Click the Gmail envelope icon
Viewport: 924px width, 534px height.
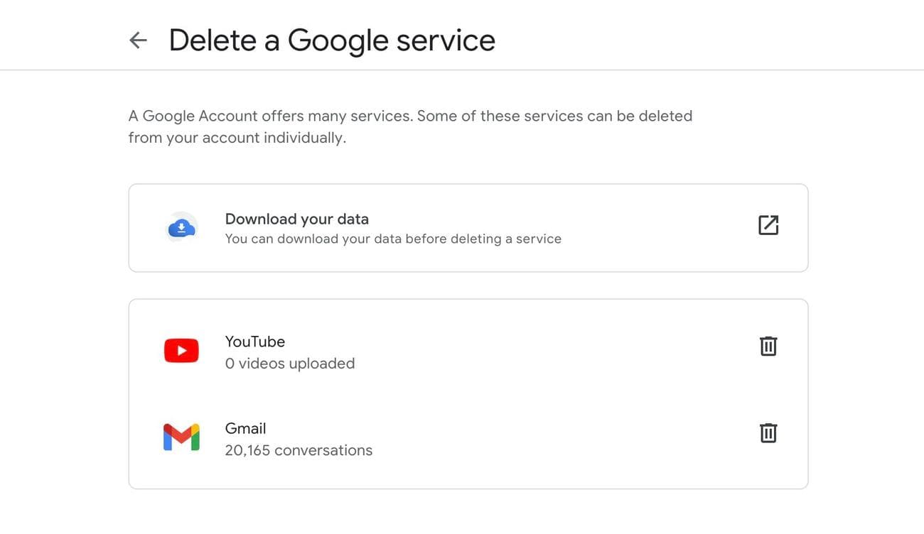pyautogui.click(x=181, y=436)
